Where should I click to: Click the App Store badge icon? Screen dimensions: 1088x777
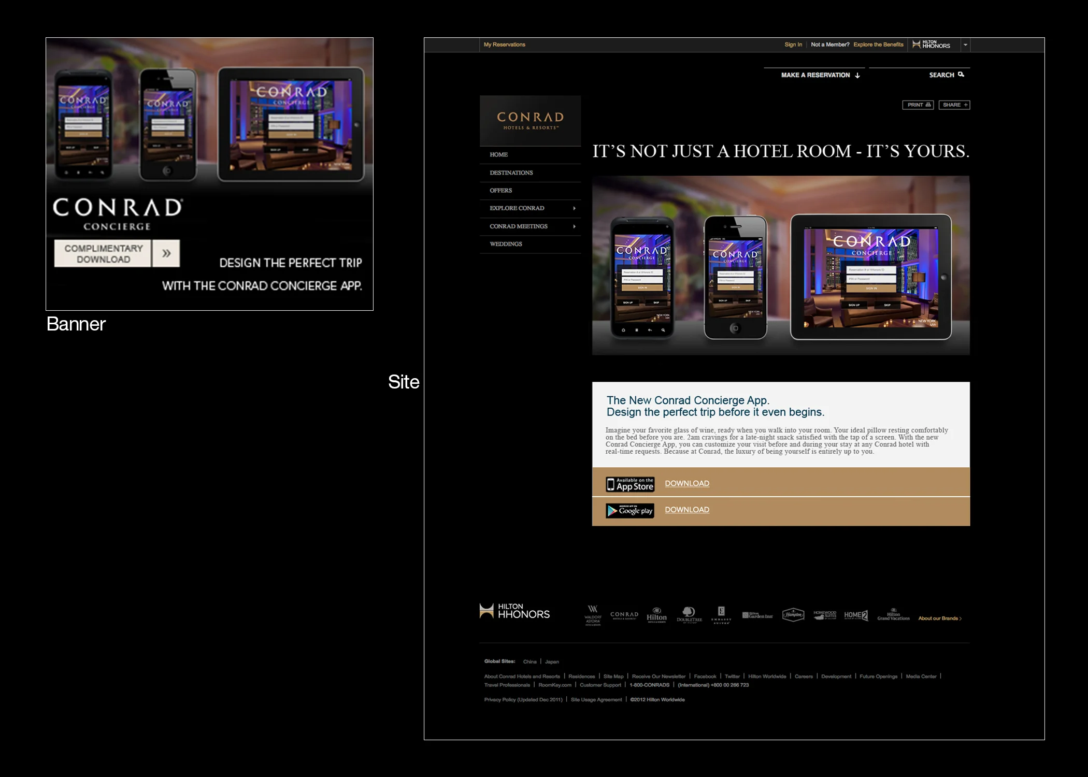pyautogui.click(x=630, y=484)
